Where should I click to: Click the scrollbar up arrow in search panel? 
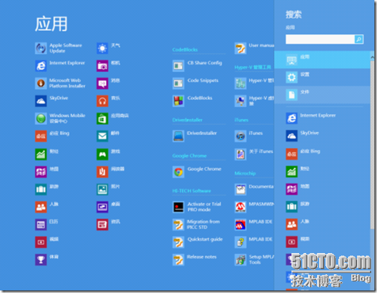tap(372, 57)
